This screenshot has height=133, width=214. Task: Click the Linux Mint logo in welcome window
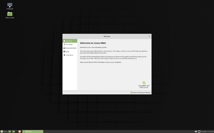[144, 83]
